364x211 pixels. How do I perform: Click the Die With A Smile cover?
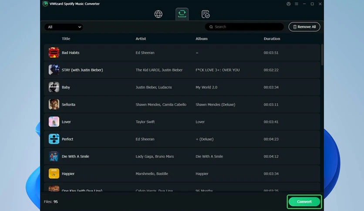(x=54, y=156)
